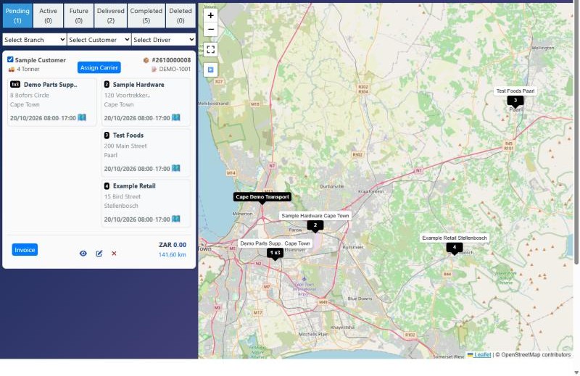
Task: Click map marker 2 Sample Hardware
Action: click(x=315, y=225)
